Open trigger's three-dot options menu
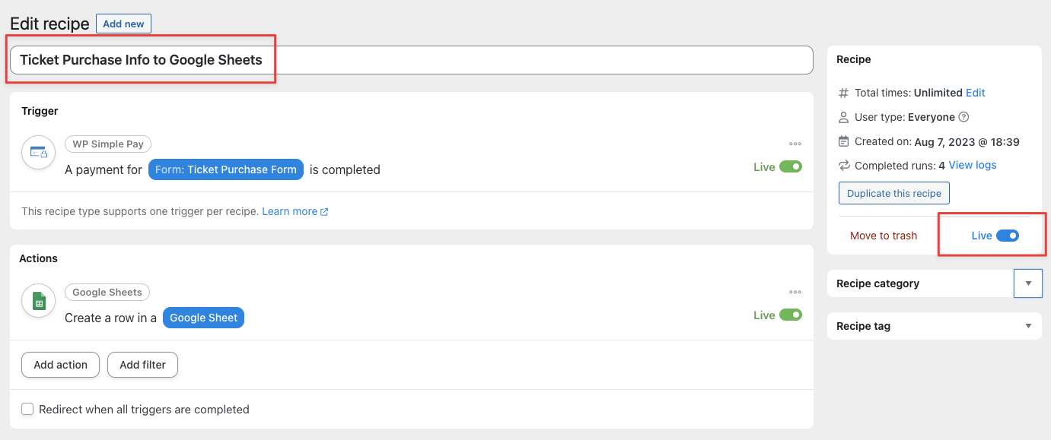The width and height of the screenshot is (1051, 440). coord(795,144)
